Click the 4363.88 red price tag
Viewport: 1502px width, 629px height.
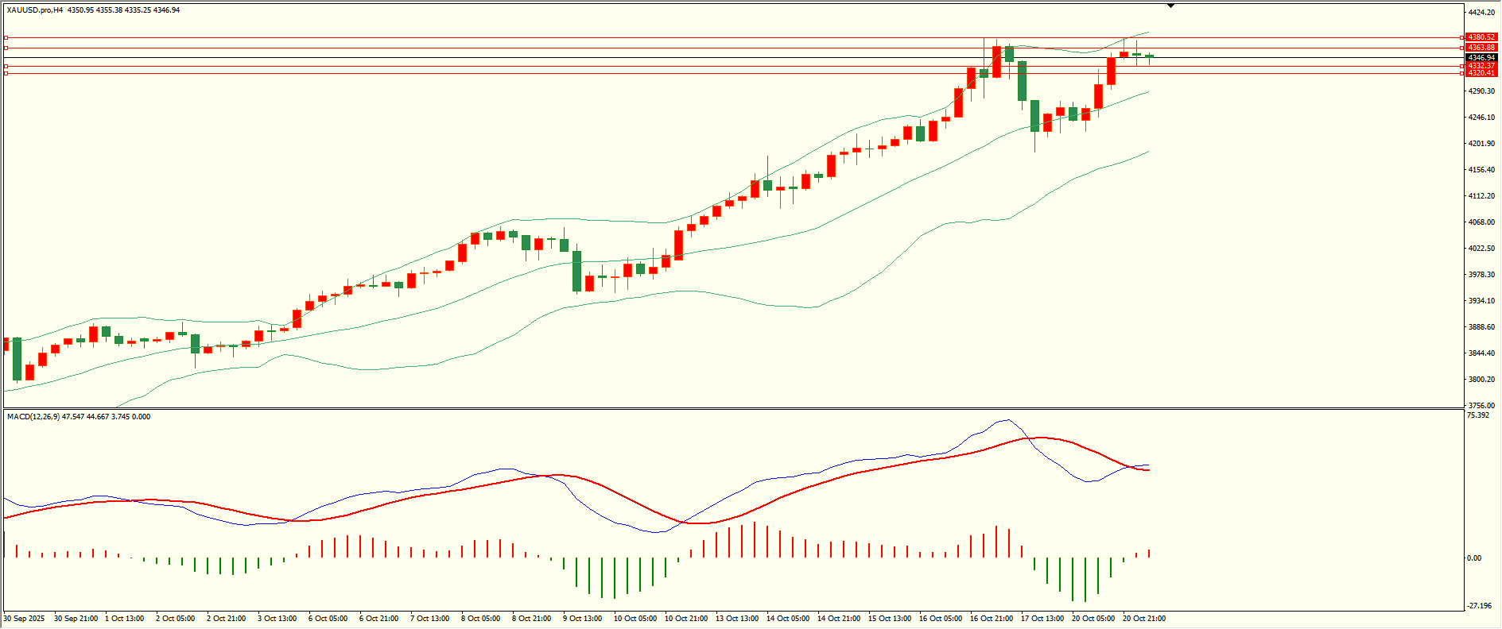coord(1481,48)
